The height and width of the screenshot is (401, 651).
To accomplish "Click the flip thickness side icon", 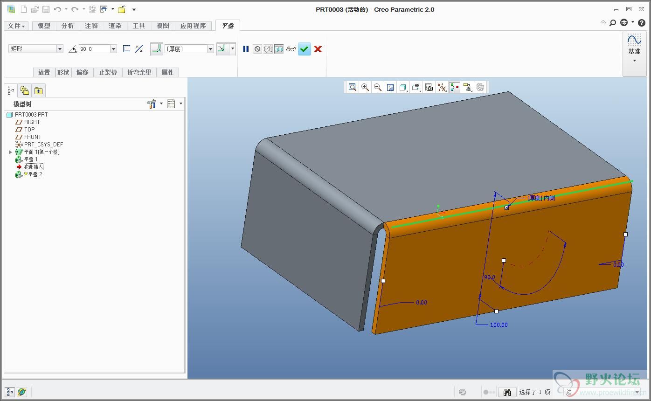I will tap(126, 48).
